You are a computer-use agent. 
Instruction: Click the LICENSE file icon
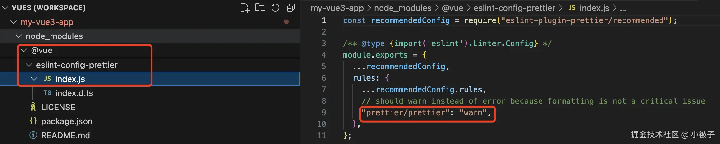pyautogui.click(x=33, y=107)
